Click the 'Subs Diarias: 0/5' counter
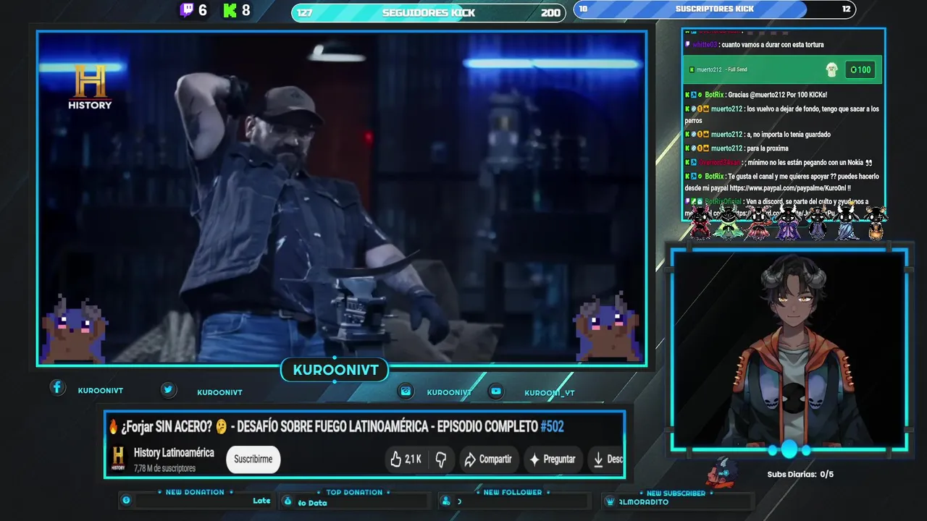Screen dimensions: 927x521 (800, 475)
